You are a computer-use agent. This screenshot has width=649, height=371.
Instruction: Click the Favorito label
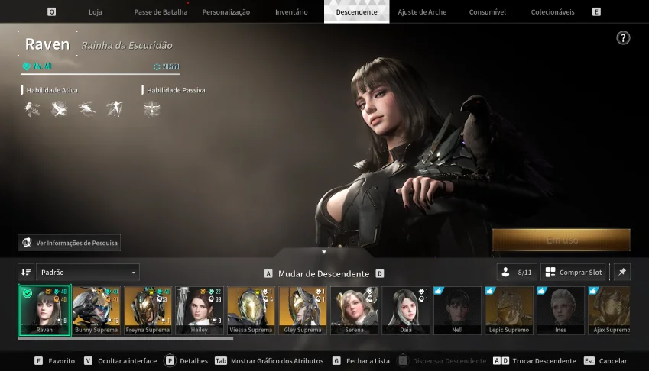pyautogui.click(x=62, y=360)
